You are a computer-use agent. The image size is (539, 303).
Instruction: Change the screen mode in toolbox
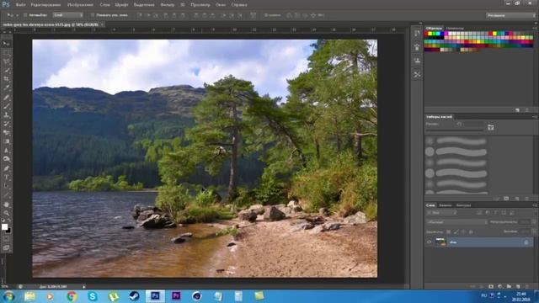click(x=6, y=247)
